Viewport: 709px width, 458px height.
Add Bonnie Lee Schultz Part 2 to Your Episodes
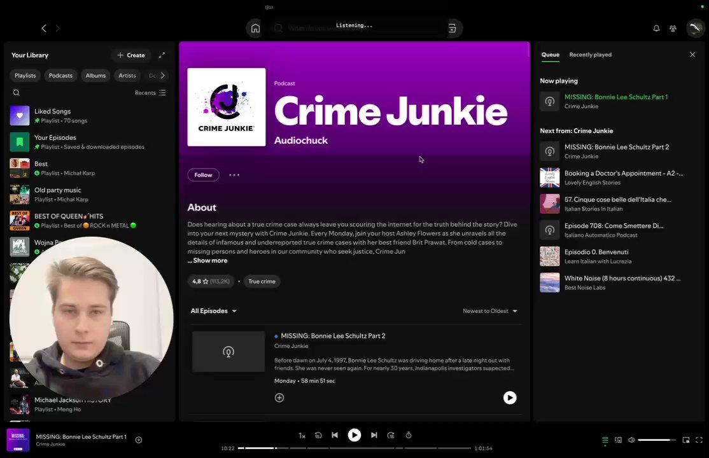click(x=279, y=398)
